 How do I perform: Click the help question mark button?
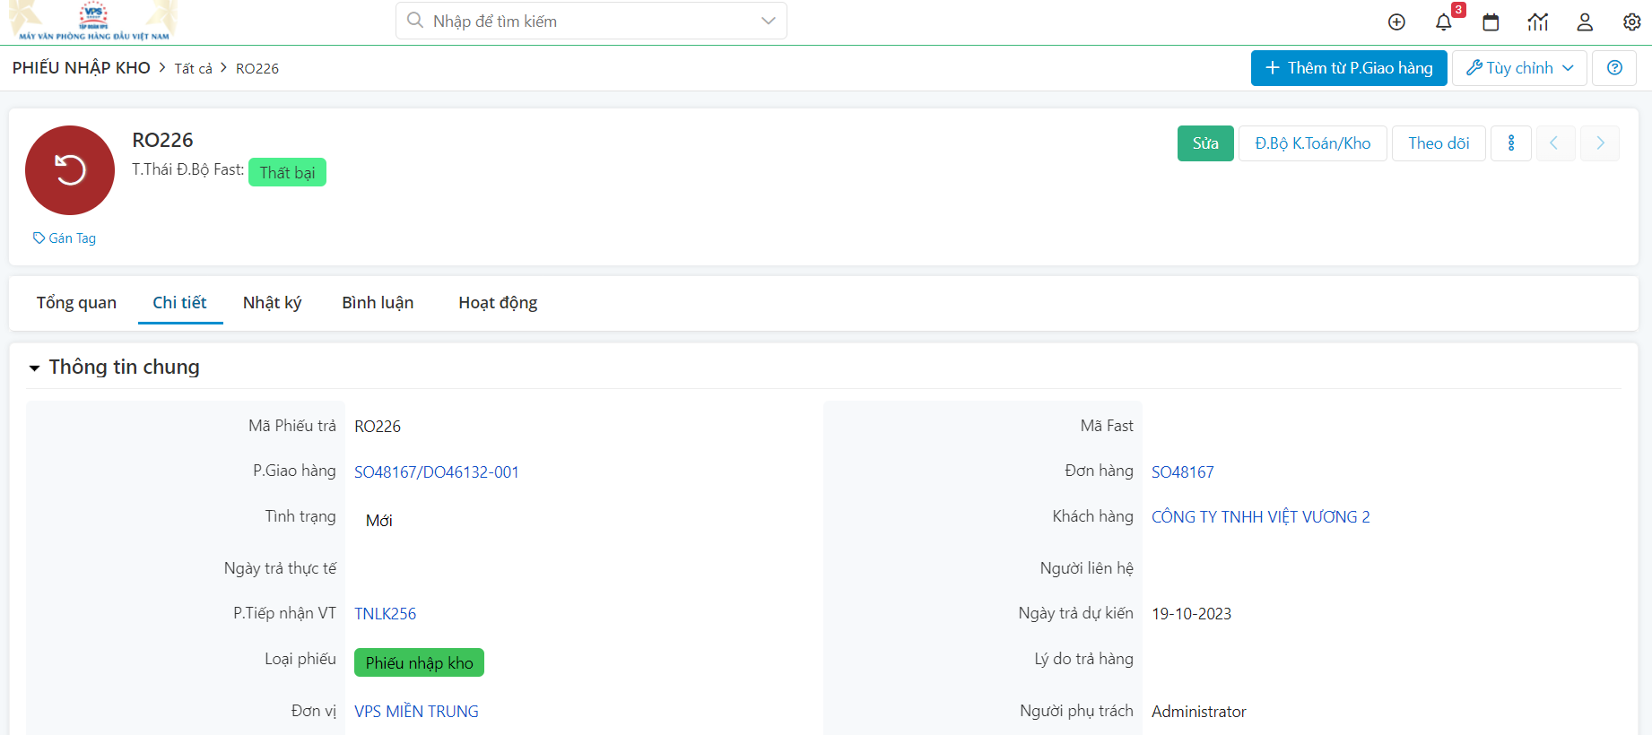(1614, 68)
